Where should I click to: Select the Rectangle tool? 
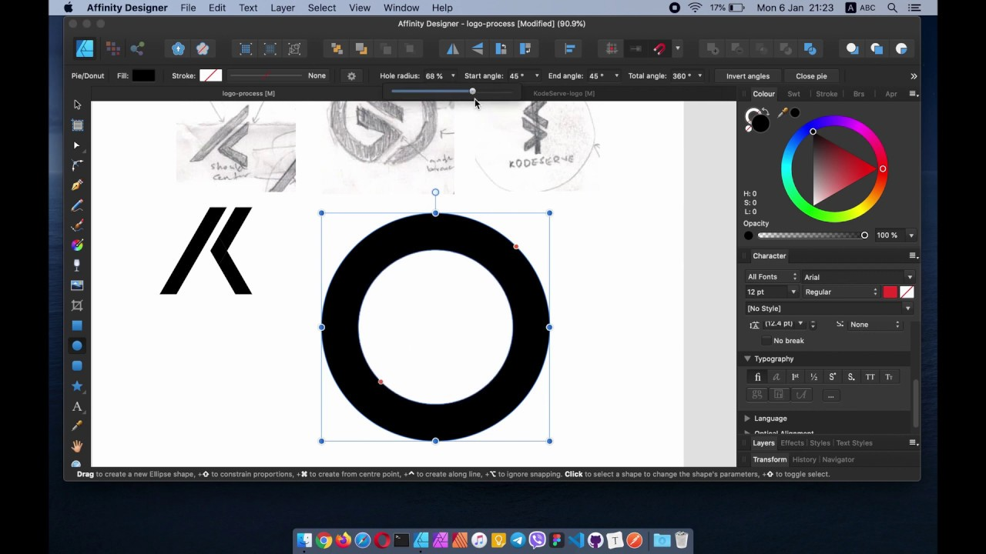[76, 325]
